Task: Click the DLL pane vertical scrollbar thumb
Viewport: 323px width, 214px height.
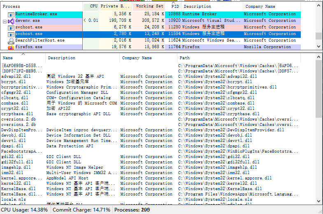Action: (x=318, y=88)
